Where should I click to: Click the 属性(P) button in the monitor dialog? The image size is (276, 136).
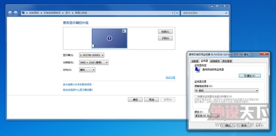[x=249, y=76]
